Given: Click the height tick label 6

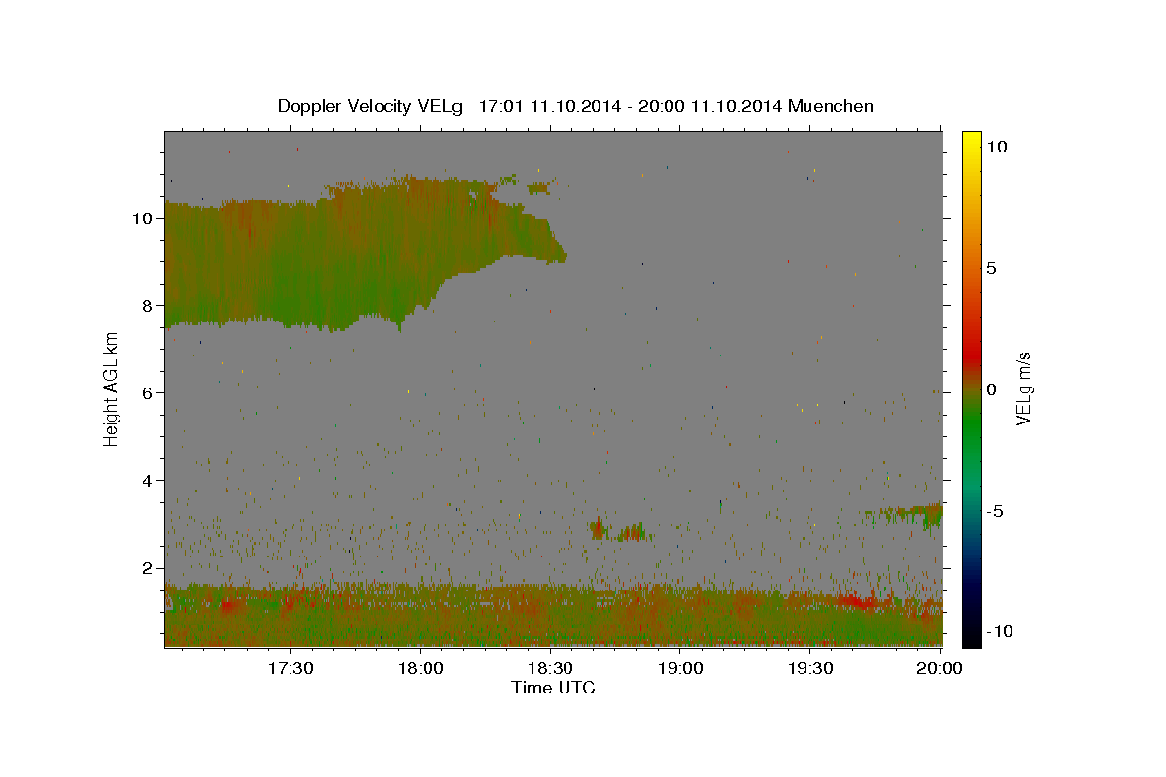Looking at the screenshot, I should (x=147, y=392).
